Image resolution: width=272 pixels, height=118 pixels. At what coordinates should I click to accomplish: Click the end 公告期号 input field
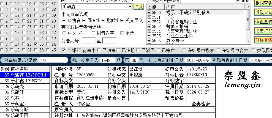[x=109, y=41]
